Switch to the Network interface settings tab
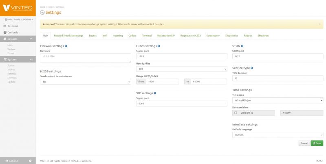326x164 pixels. [x=68, y=36]
